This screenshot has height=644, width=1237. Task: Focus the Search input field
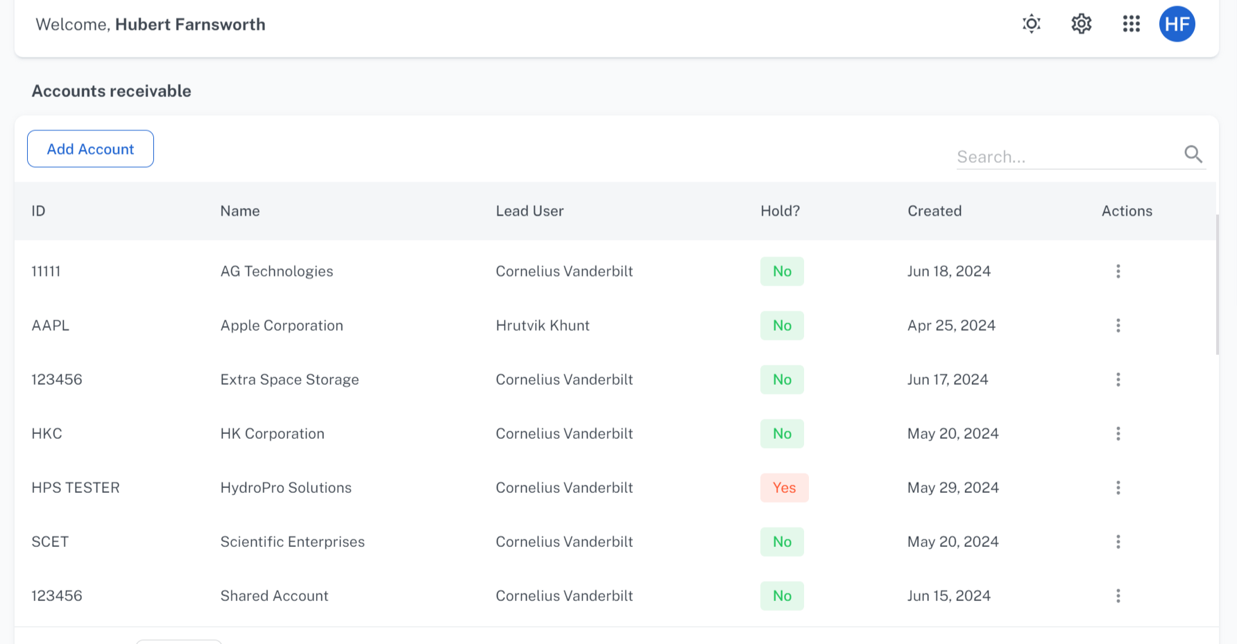(x=1065, y=157)
